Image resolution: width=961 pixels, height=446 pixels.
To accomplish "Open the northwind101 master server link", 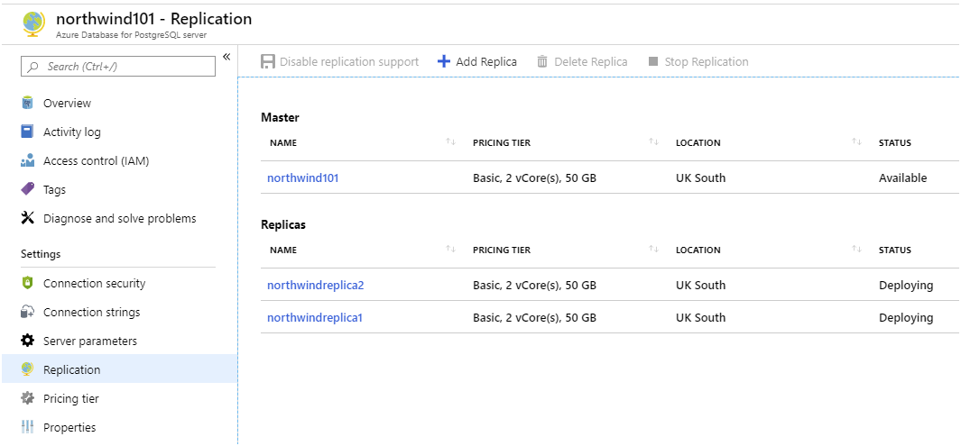I will pos(303,178).
